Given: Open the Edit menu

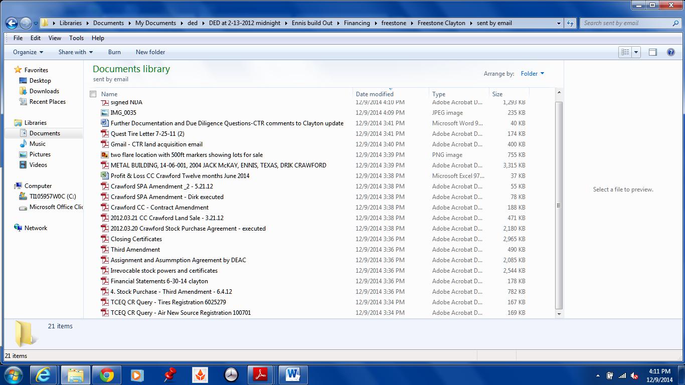Looking at the screenshot, I should point(36,38).
